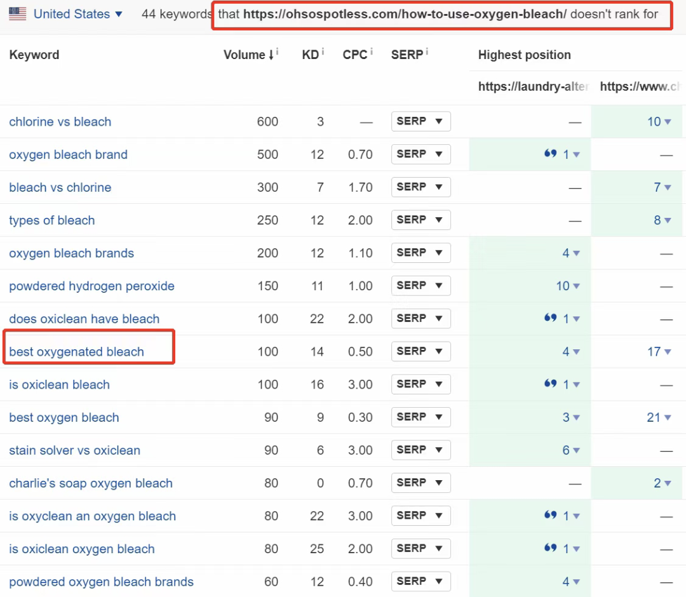Open the 'charlie's soap oxygen bleach' keyword
Screen dimensions: 686x597
(91, 483)
